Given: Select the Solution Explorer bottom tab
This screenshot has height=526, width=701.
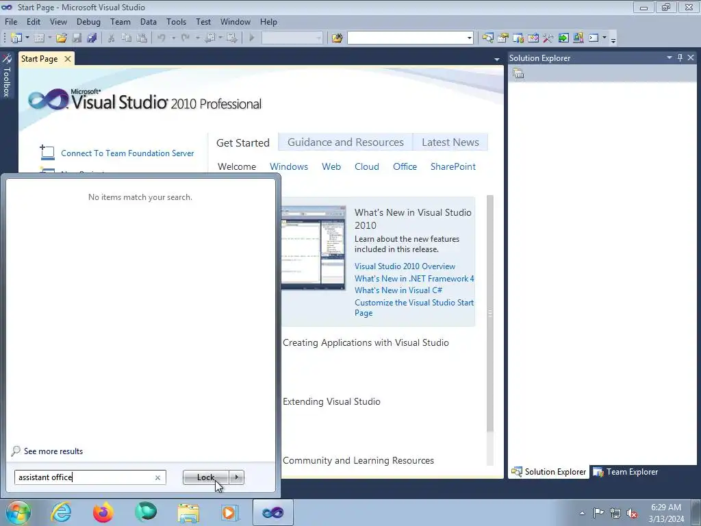Looking at the screenshot, I should 549,472.
